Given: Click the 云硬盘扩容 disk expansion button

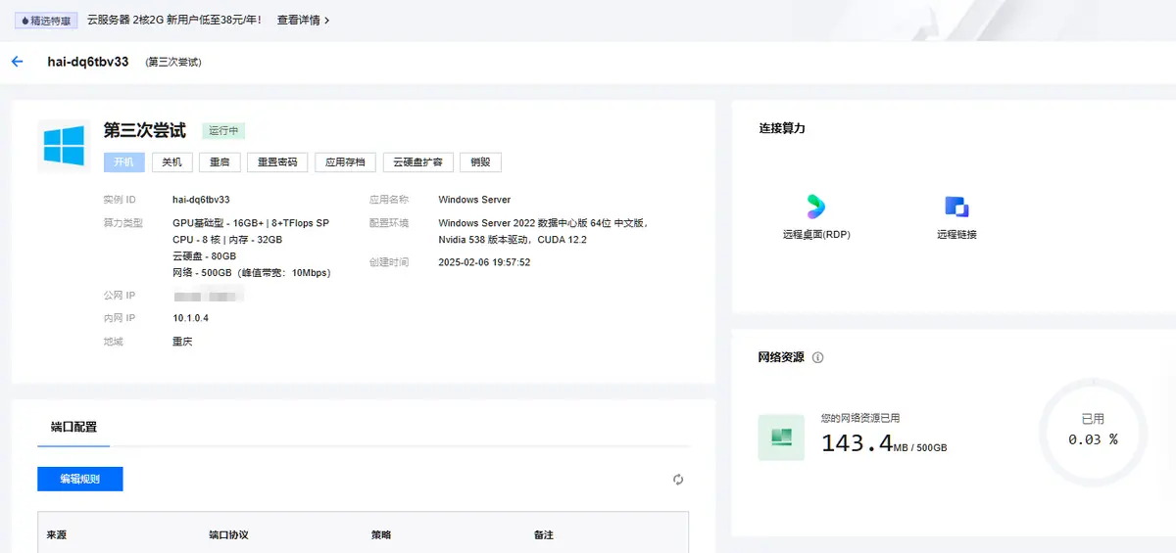Looking at the screenshot, I should (417, 162).
